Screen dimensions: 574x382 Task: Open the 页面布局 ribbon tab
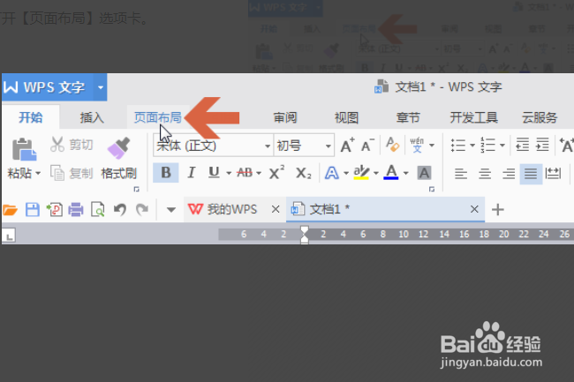pyautogui.click(x=158, y=117)
